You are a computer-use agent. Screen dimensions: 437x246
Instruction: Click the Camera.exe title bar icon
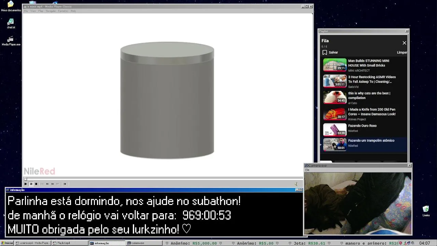[307, 165]
